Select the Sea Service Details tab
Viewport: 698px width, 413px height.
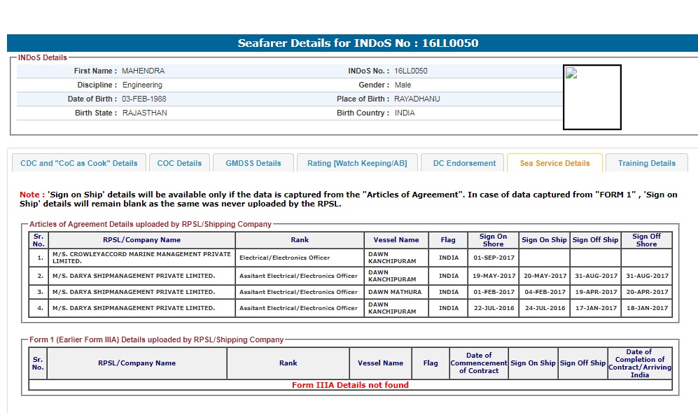pyautogui.click(x=554, y=163)
